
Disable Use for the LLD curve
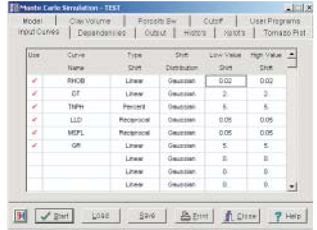pyautogui.click(x=35, y=120)
